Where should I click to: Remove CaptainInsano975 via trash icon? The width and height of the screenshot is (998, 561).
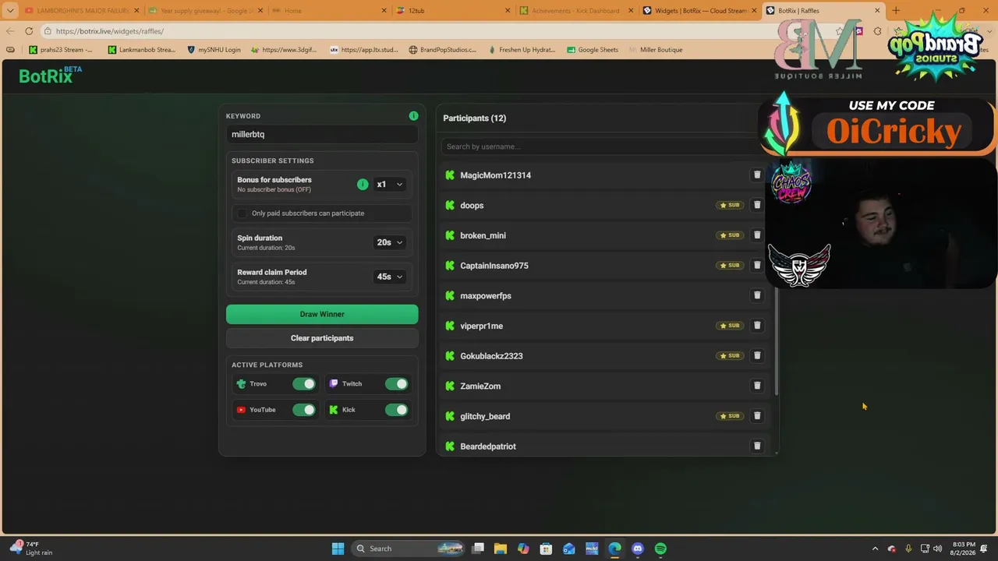pyautogui.click(x=756, y=266)
